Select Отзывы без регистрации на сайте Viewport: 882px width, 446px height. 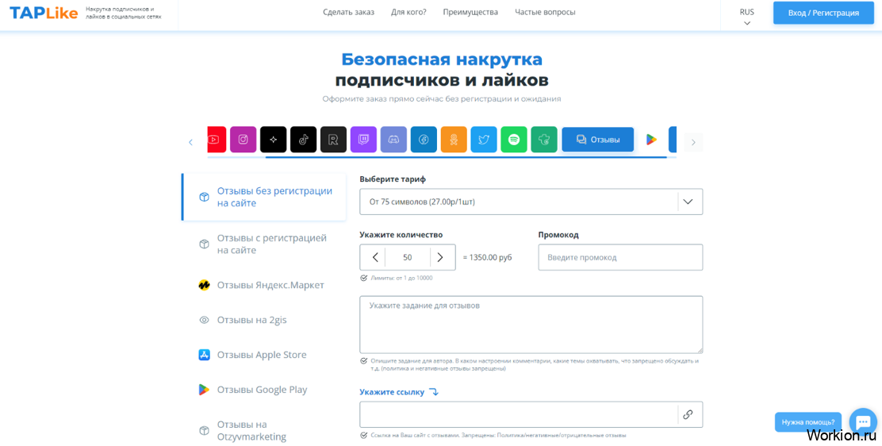(x=264, y=197)
